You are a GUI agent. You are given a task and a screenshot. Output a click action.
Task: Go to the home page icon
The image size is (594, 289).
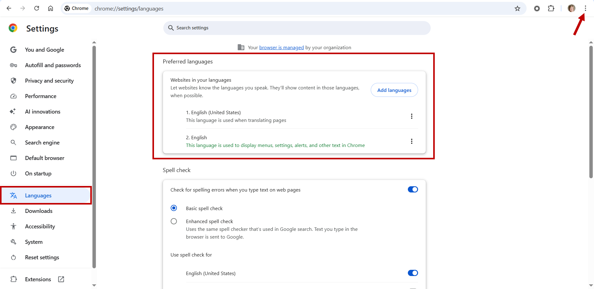pos(50,8)
